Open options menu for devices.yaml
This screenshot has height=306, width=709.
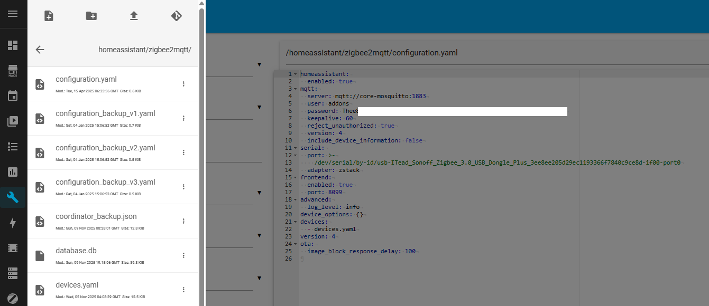pyautogui.click(x=183, y=290)
